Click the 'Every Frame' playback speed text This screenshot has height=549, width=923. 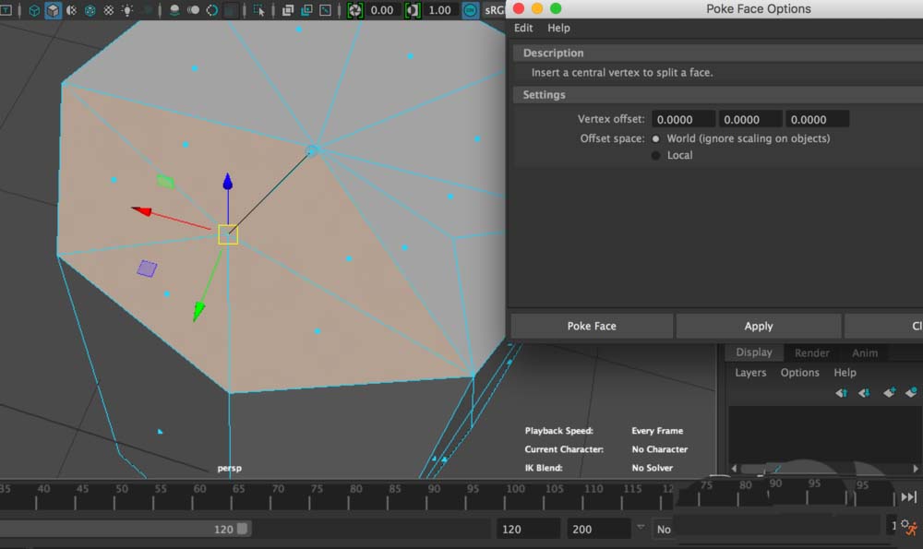click(x=657, y=431)
